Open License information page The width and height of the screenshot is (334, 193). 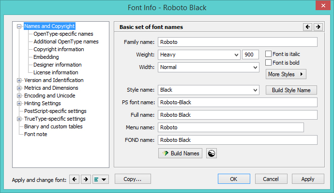(x=56, y=72)
